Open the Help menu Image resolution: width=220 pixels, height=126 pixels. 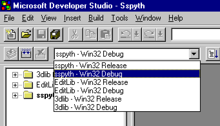(x=176, y=18)
